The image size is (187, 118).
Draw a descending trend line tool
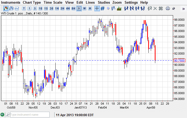pyautogui.click(x=132, y=8)
